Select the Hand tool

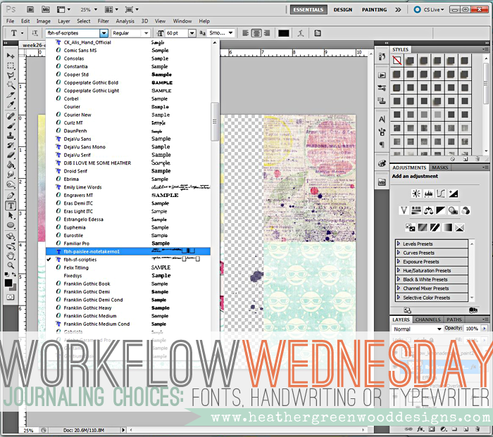tap(11, 255)
